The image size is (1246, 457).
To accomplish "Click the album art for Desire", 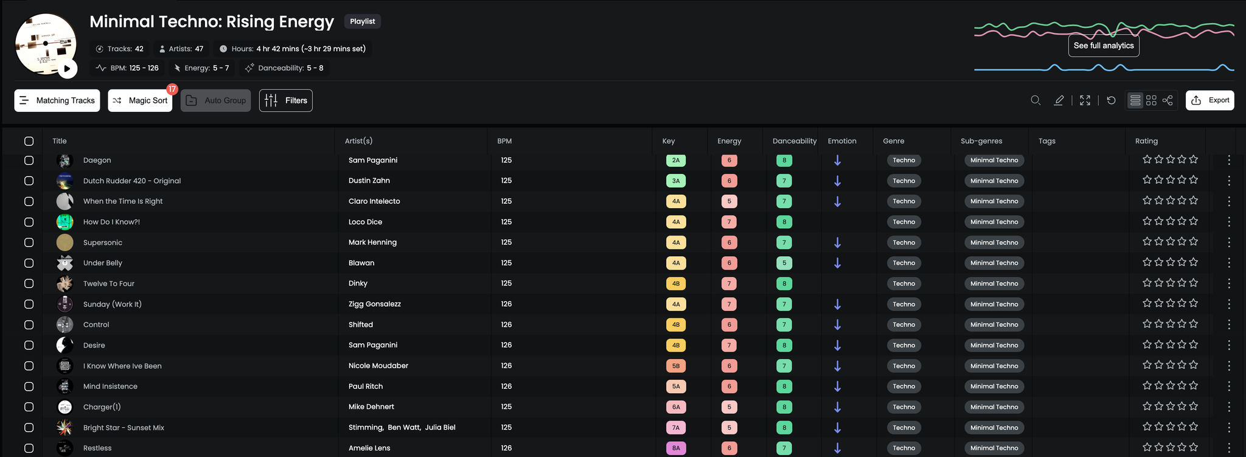I will 64,345.
